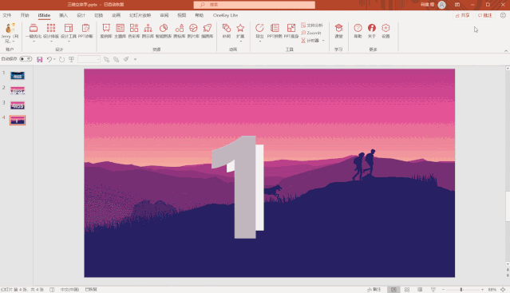
Task: Open the undo history dropdown arrow
Action: pos(54,59)
